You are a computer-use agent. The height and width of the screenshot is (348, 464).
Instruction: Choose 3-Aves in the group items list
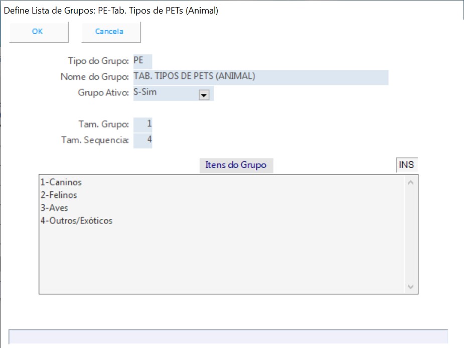(54, 208)
